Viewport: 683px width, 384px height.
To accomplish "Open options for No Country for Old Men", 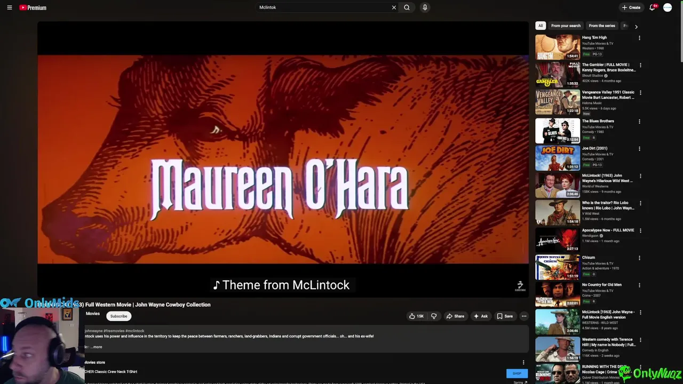I will 639,285.
